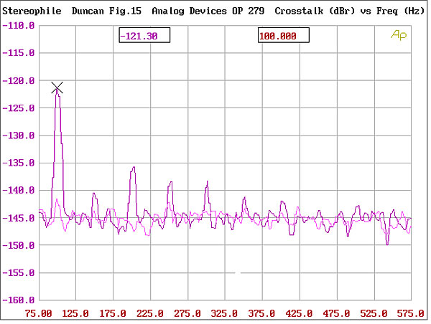Click the -115.0 y-axis label
This screenshot has width=431, height=324.
click(19, 52)
